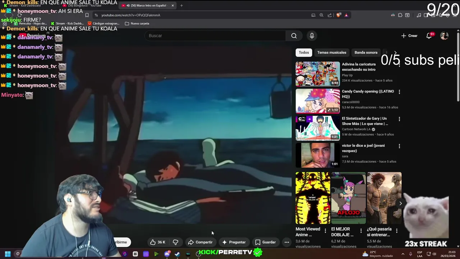Open CapCut from the taskbar

pos(135,254)
